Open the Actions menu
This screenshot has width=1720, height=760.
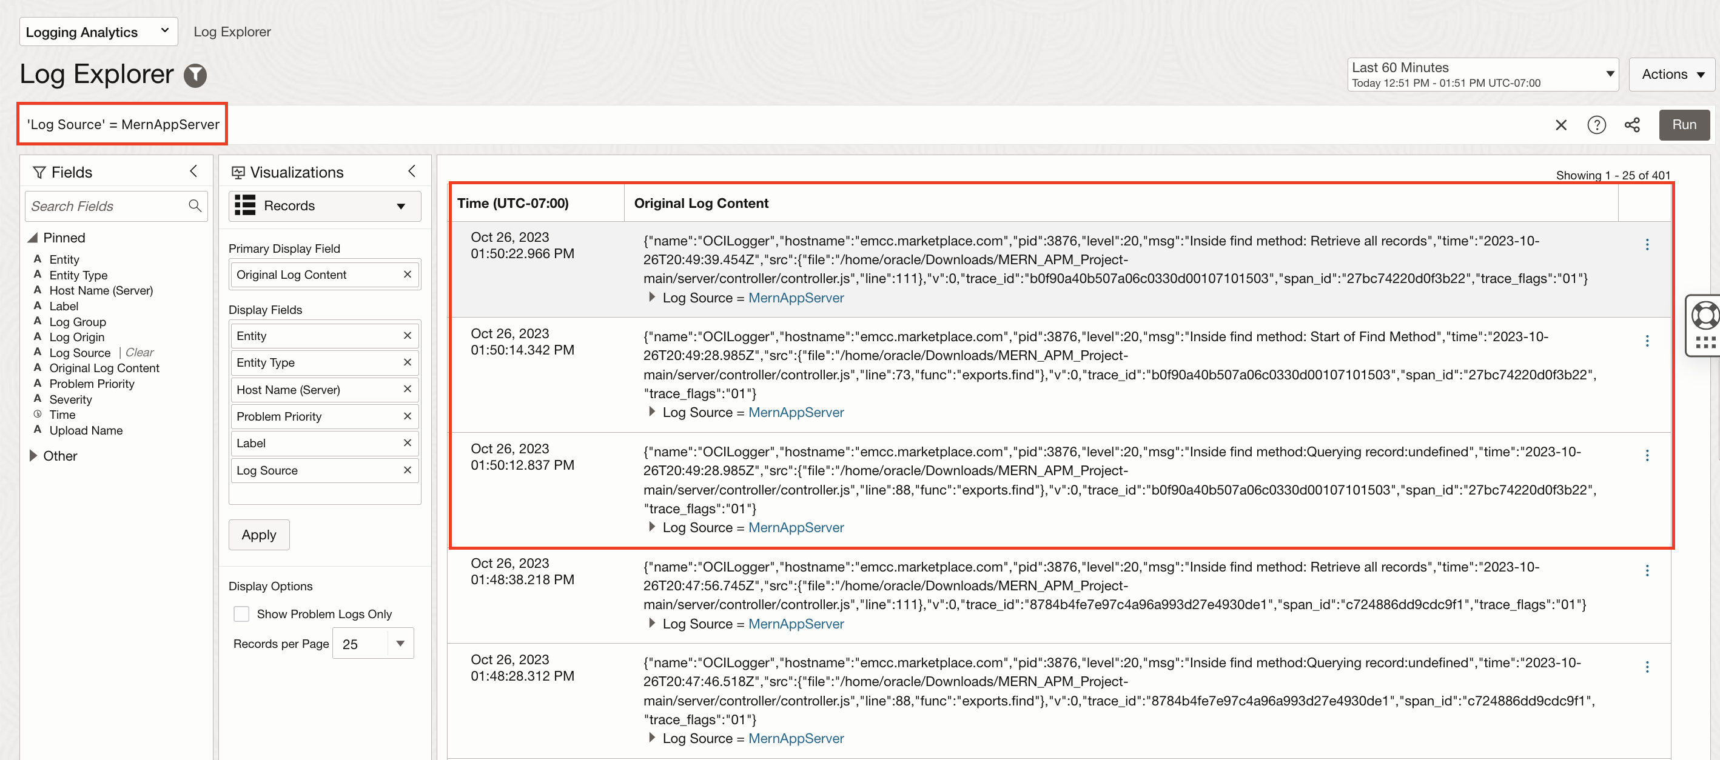1671,74
